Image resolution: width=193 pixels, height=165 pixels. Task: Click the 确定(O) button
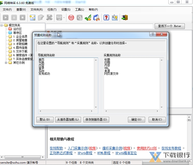pyautogui.click(x=136, y=120)
